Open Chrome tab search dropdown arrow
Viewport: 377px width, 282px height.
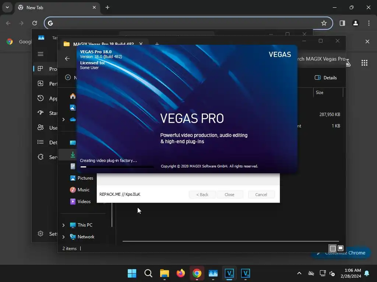pyautogui.click(x=7, y=7)
